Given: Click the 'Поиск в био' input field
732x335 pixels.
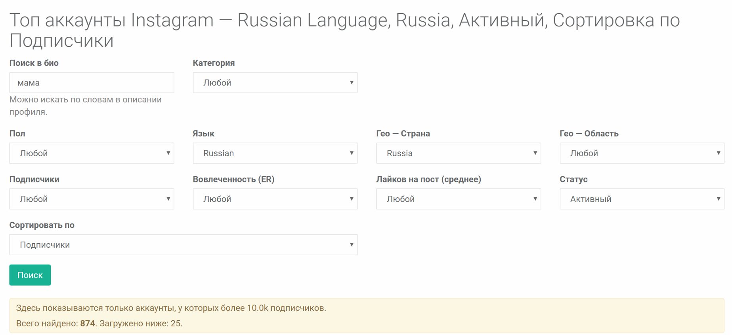Looking at the screenshot, I should pos(92,83).
